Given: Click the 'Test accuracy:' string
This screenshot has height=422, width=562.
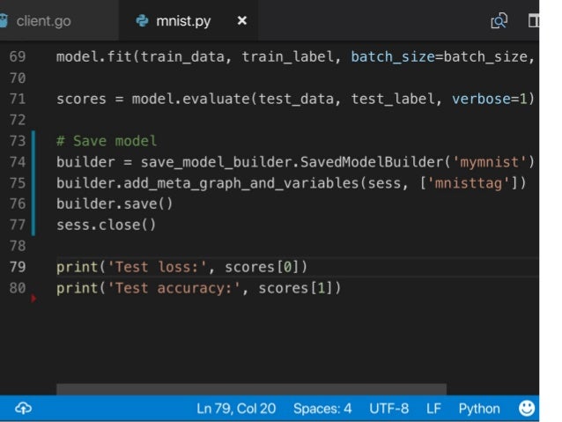Looking at the screenshot, I should pos(174,288).
